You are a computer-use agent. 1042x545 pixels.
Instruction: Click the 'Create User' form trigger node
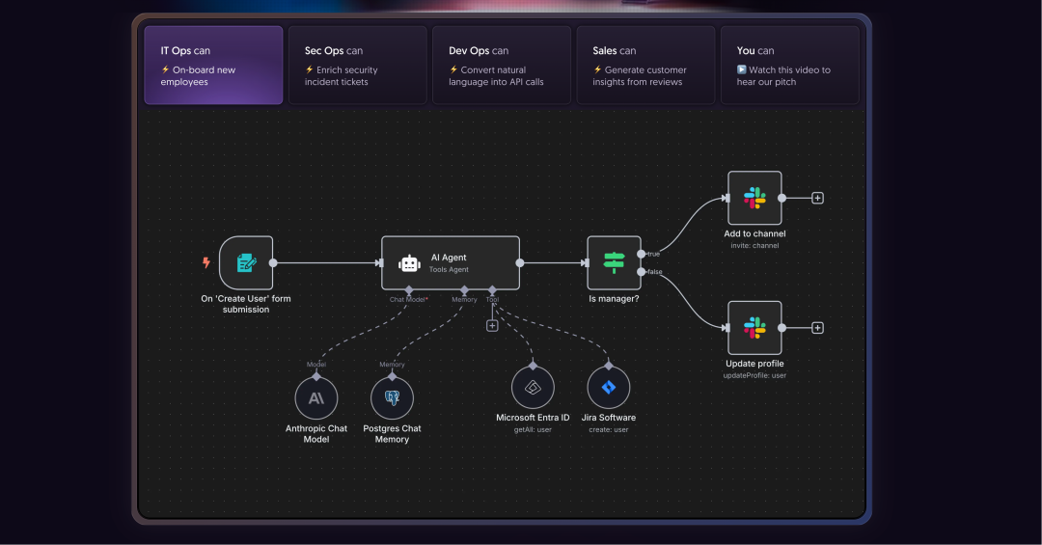pos(246,262)
